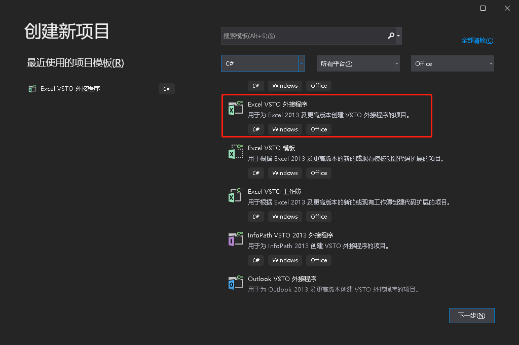Select Excel VSTO 模板 template title

click(272, 148)
